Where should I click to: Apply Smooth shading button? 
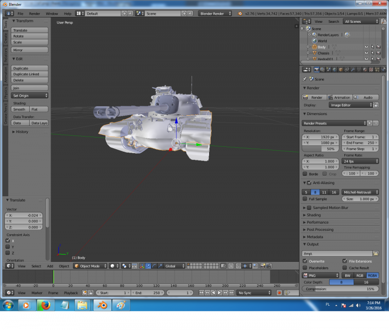tap(20, 109)
